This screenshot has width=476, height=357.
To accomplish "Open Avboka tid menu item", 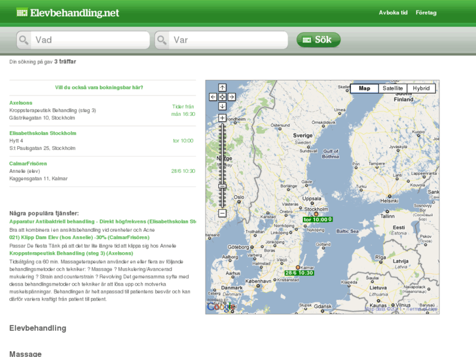I will [393, 12].
